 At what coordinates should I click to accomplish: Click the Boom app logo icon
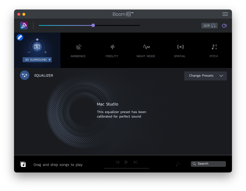coord(24,26)
